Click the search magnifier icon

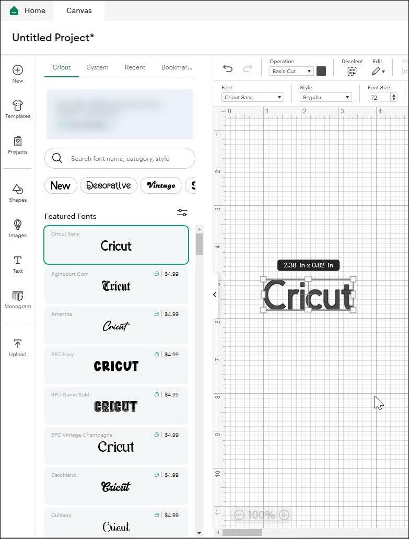point(57,158)
